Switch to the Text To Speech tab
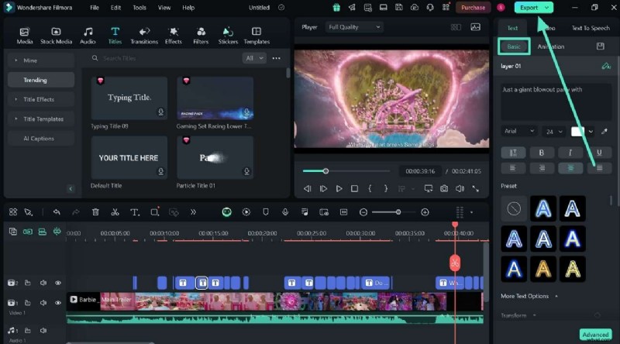The height and width of the screenshot is (344, 620). point(591,28)
